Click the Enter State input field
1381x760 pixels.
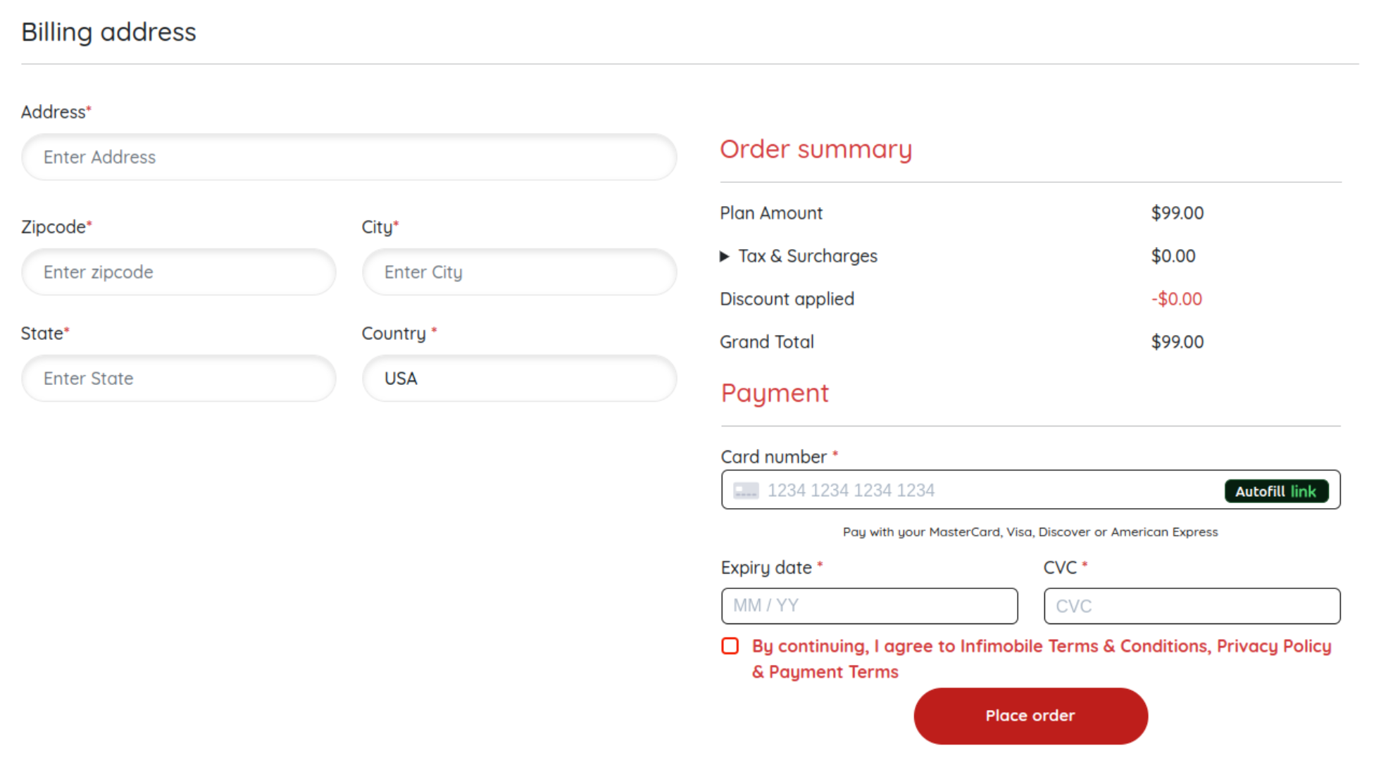point(178,379)
